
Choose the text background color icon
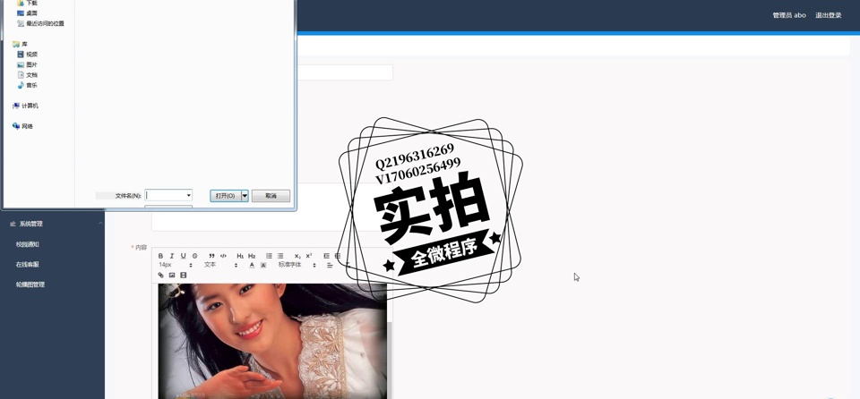[x=263, y=266]
